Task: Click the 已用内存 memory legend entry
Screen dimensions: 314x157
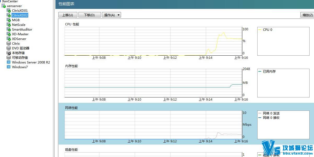Action: click(x=269, y=72)
